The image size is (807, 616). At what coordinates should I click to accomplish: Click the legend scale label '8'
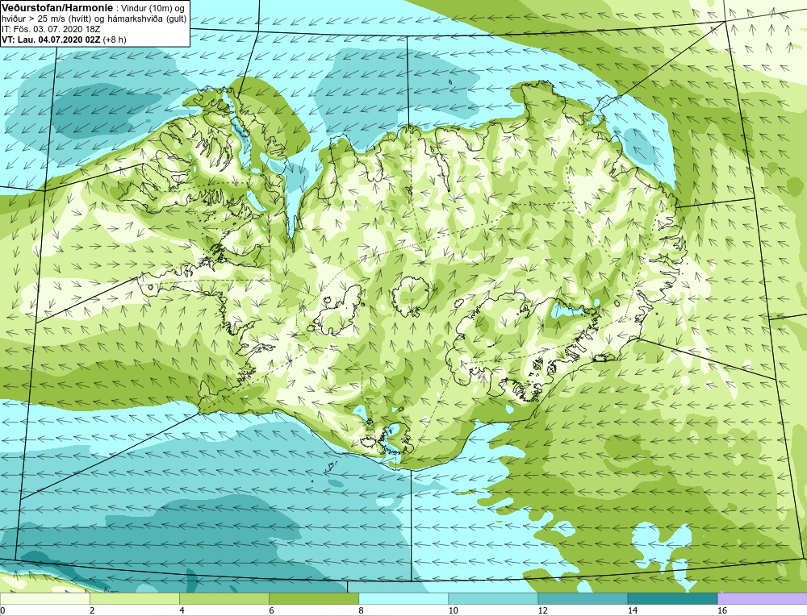(361, 610)
